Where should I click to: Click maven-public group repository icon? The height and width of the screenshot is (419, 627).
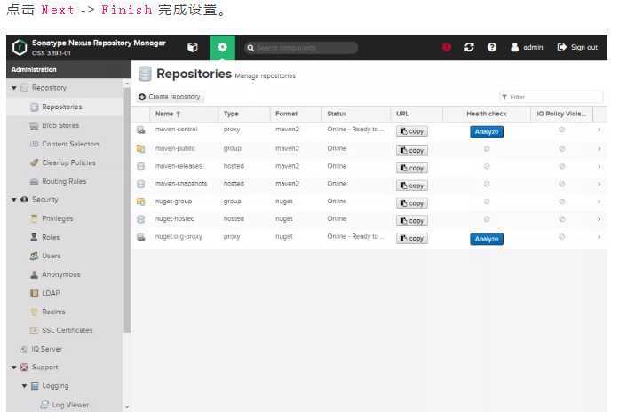coord(140,149)
